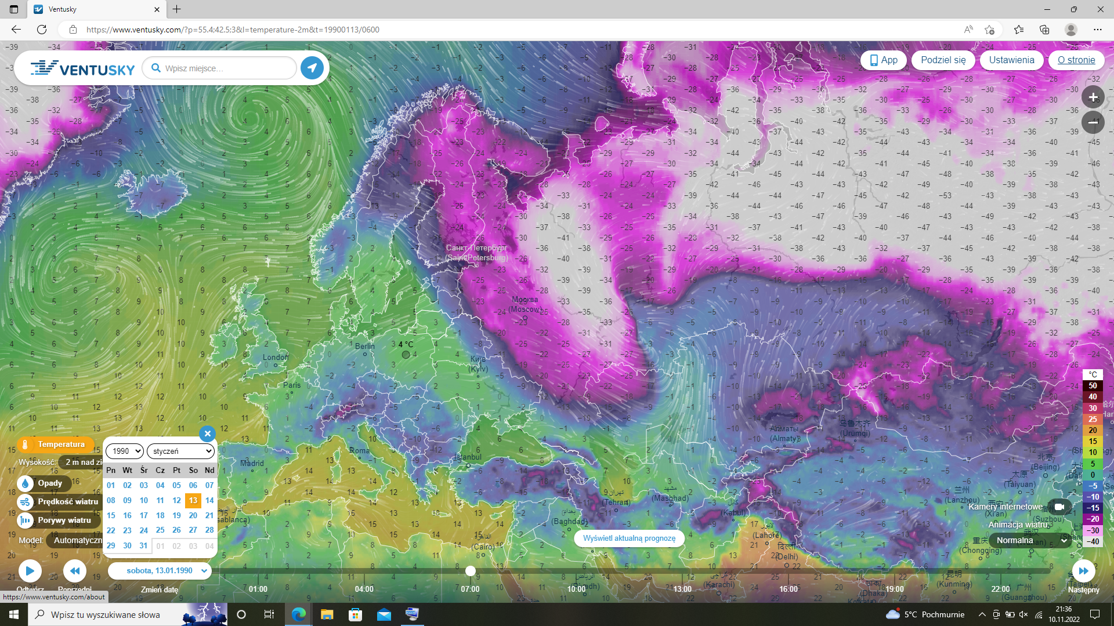This screenshot has width=1114, height=626.
Task: Click the Wyświetl aktualną prognozę button
Action: point(629,538)
